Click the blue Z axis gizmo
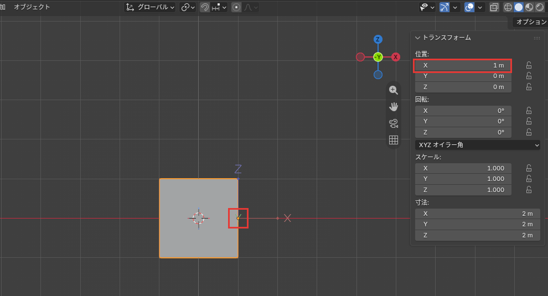The height and width of the screenshot is (296, 548). [378, 39]
